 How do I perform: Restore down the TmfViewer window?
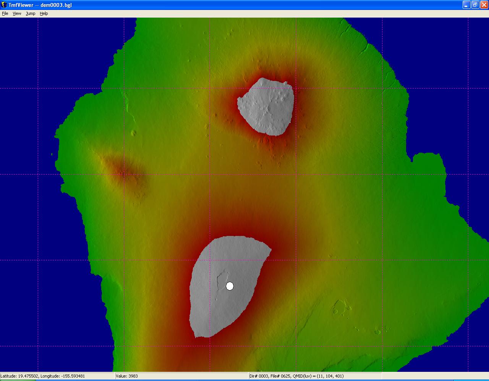[475, 5]
